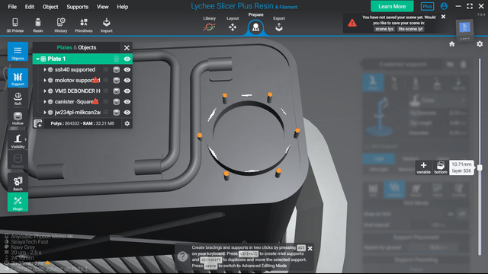Viewport: 488px width, 274px height.
Task: Open the Object menu
Action: 50,7
